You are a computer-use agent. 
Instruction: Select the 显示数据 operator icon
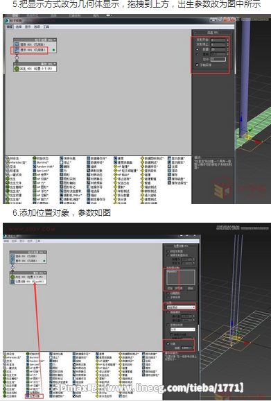click(x=169, y=158)
